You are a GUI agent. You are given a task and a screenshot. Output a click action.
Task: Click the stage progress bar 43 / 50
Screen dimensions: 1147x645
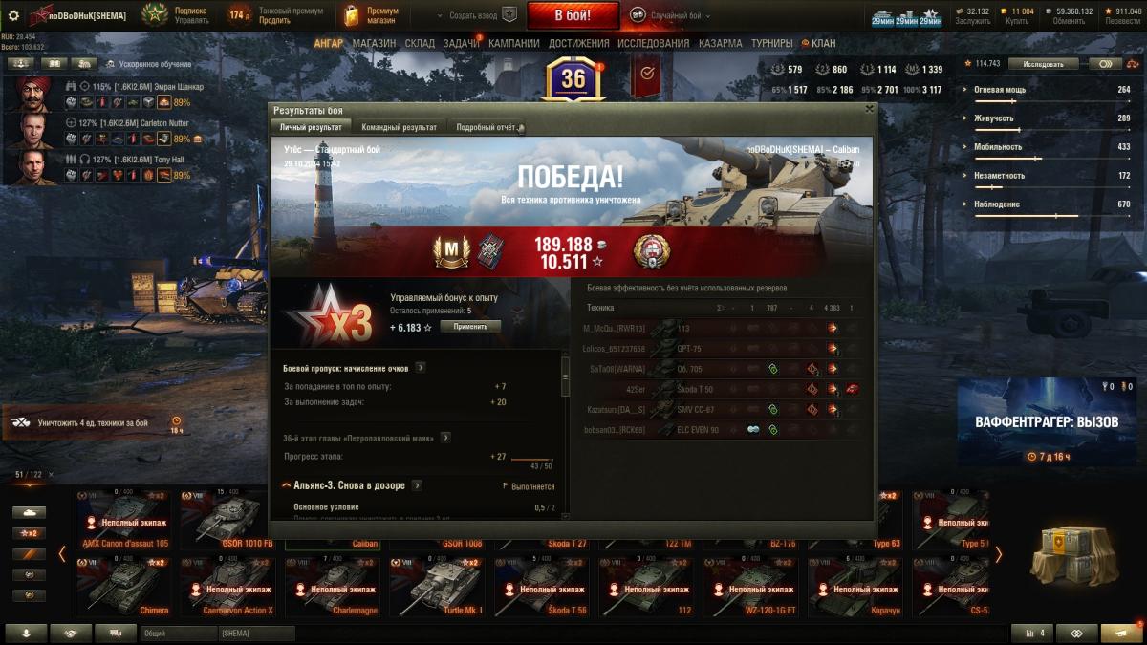point(531,461)
